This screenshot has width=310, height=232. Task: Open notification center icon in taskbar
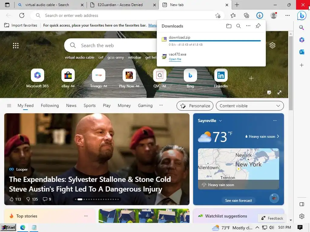300,227
